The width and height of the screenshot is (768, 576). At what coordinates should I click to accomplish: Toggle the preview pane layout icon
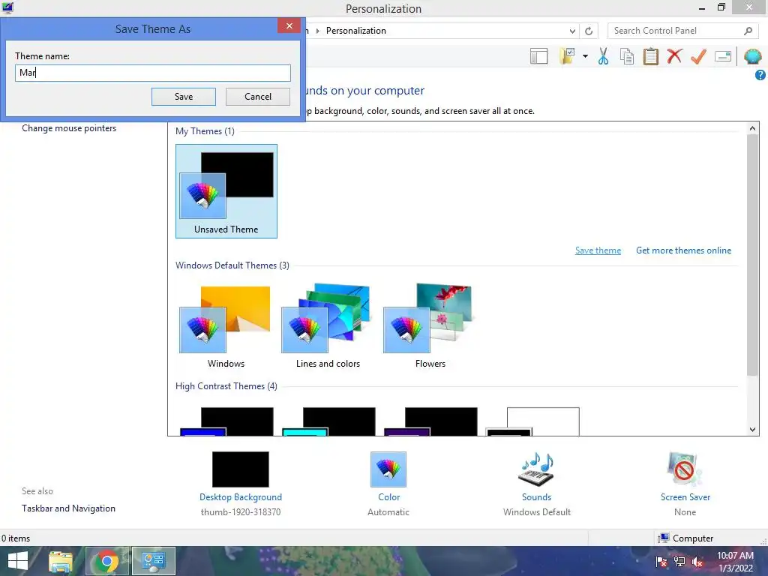[538, 56]
